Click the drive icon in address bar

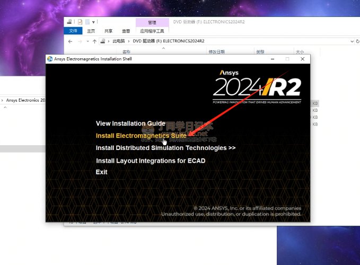103,41
